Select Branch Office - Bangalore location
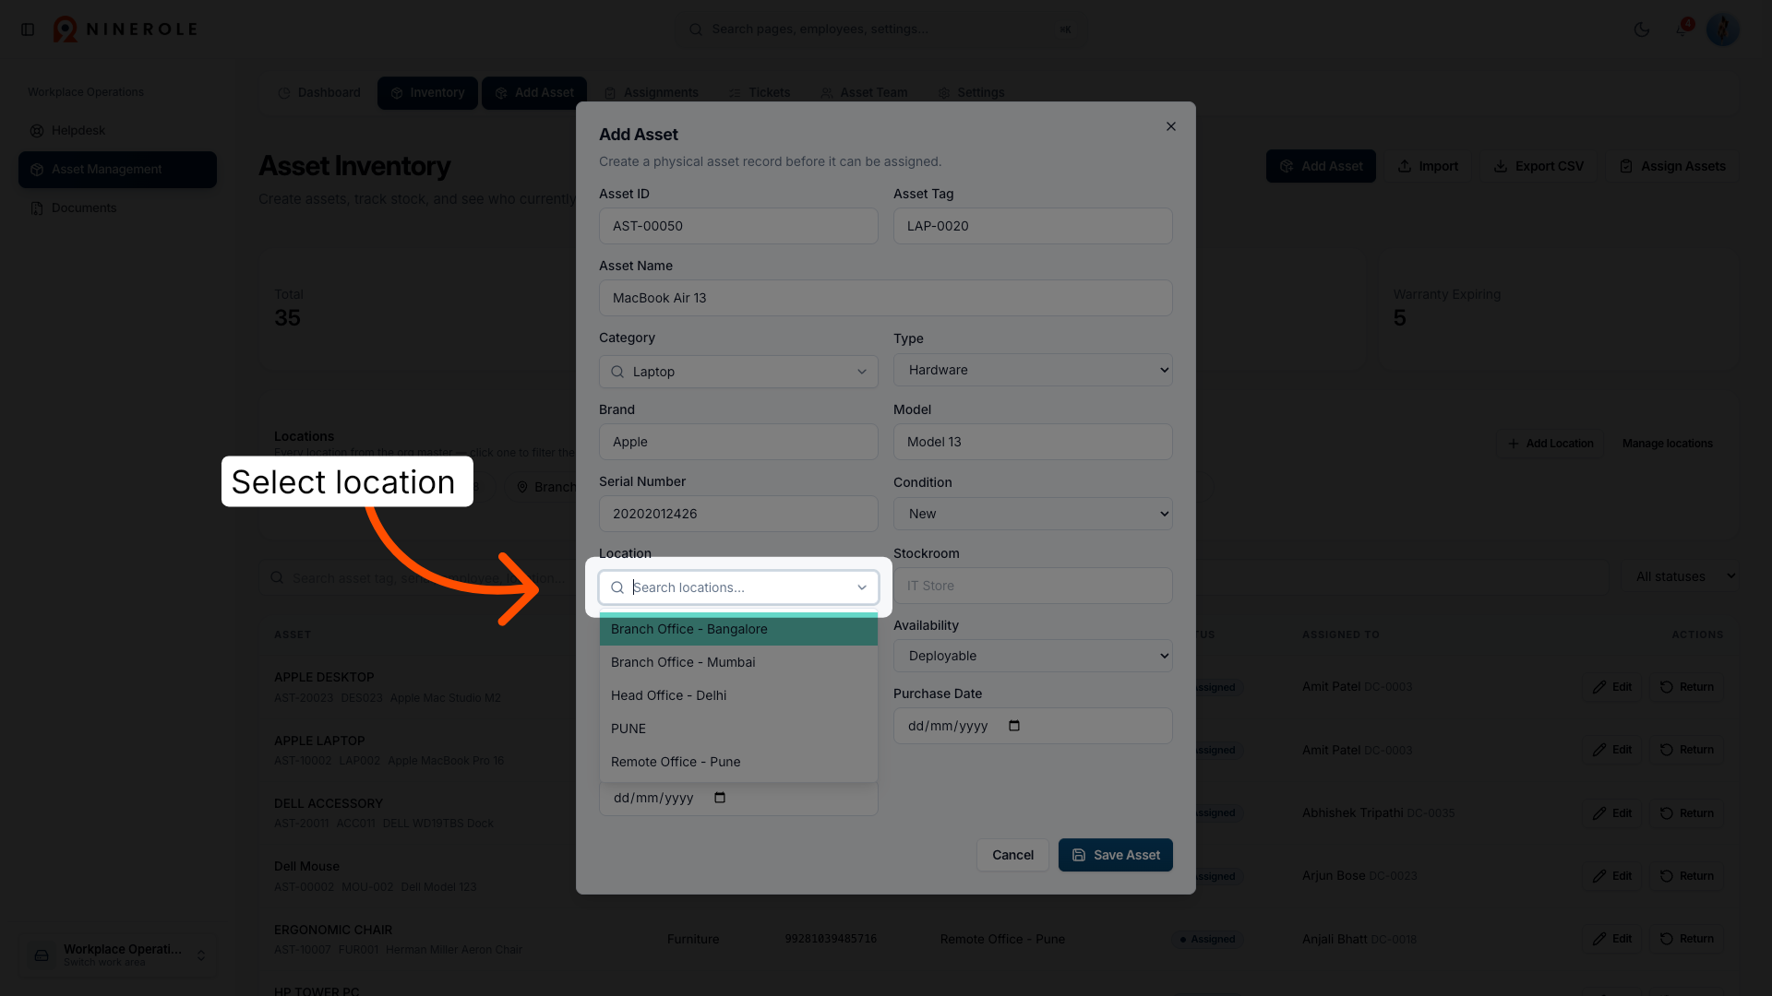1772x996 pixels. 738,629
